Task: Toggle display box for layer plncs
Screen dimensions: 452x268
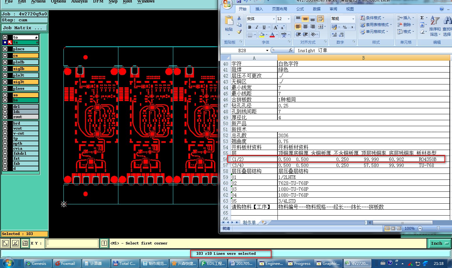Action: pos(5,49)
